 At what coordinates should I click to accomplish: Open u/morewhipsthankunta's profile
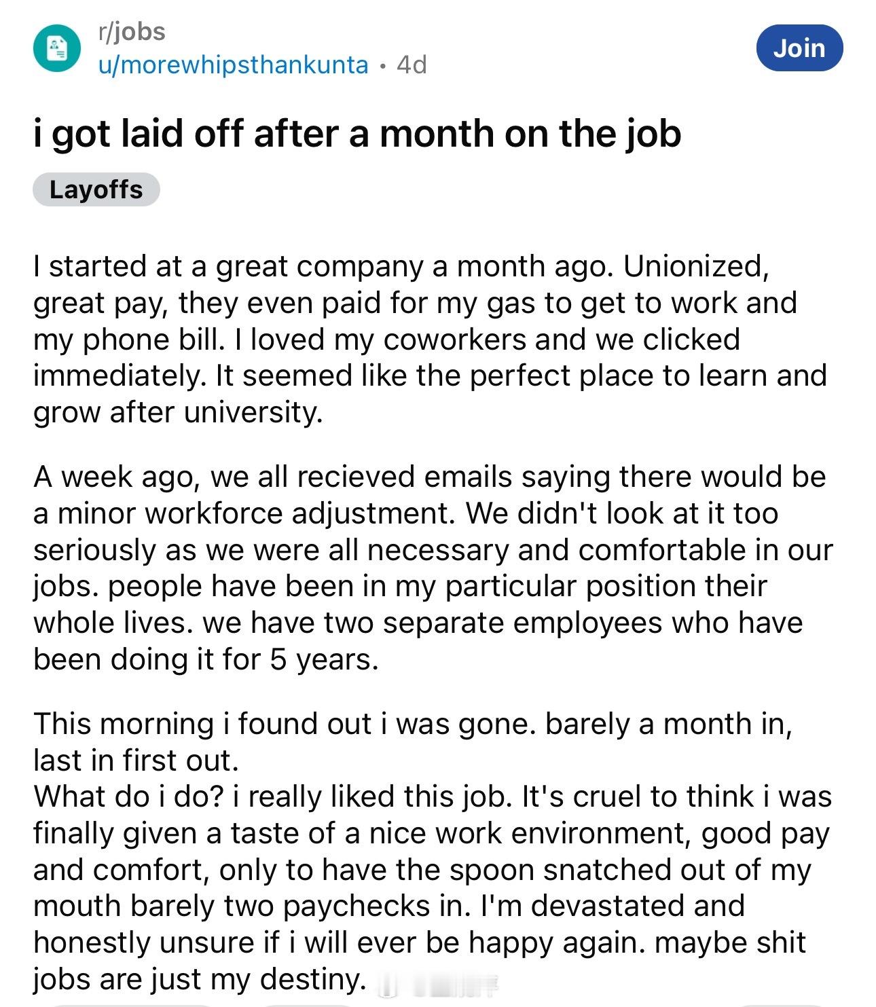233,65
